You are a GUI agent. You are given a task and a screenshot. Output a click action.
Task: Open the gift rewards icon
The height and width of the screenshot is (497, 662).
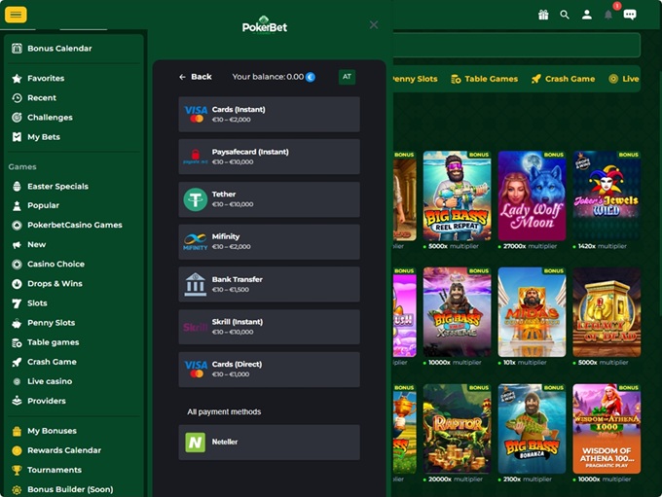coord(543,16)
